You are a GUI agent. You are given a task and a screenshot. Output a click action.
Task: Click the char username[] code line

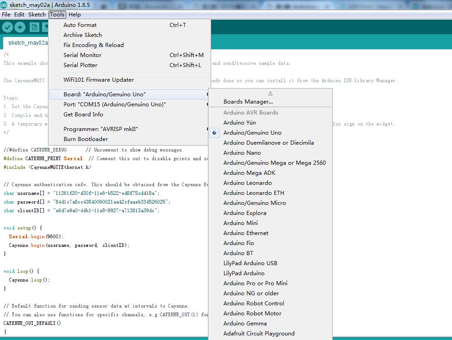coord(81,193)
